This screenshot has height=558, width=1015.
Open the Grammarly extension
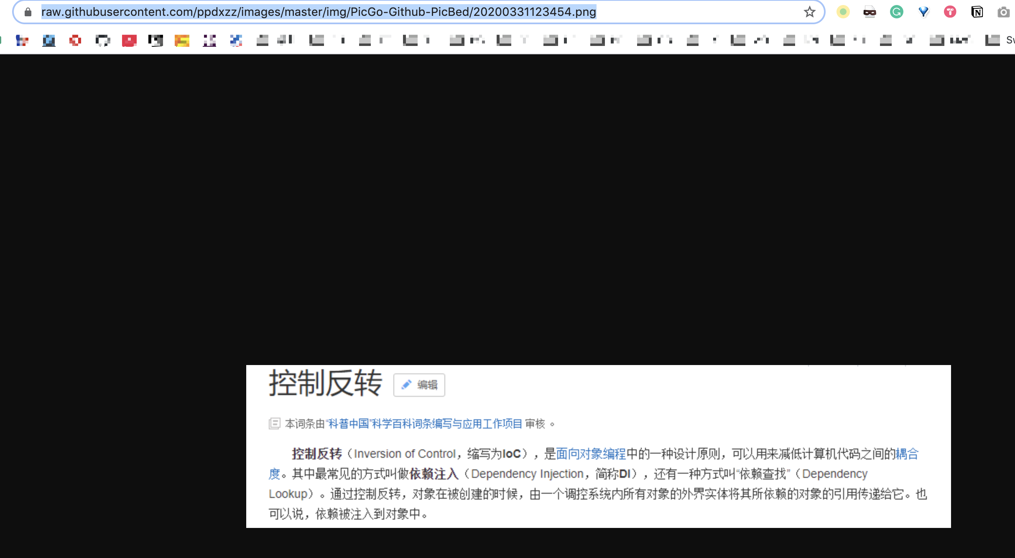[x=896, y=12]
